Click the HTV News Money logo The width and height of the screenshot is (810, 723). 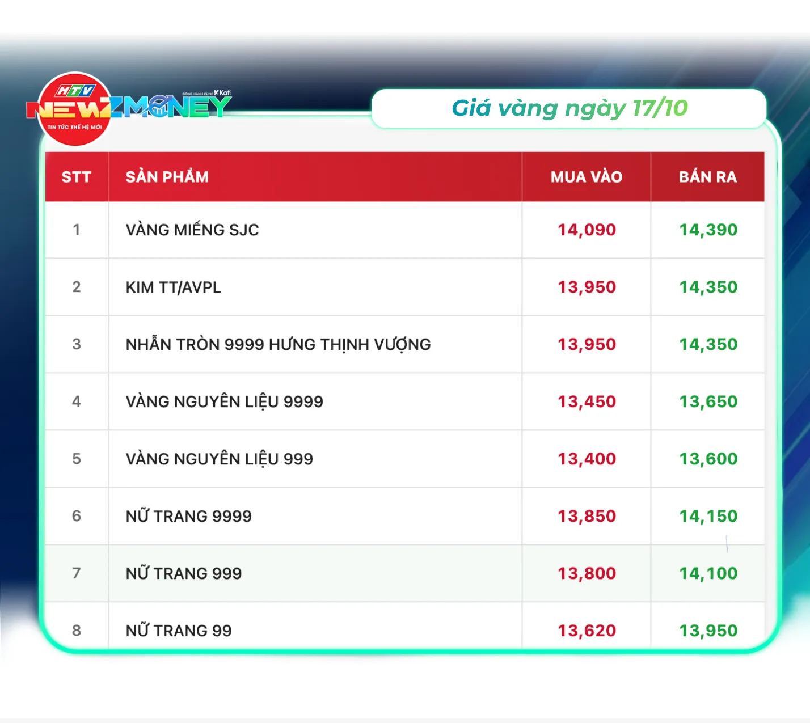pos(129,108)
